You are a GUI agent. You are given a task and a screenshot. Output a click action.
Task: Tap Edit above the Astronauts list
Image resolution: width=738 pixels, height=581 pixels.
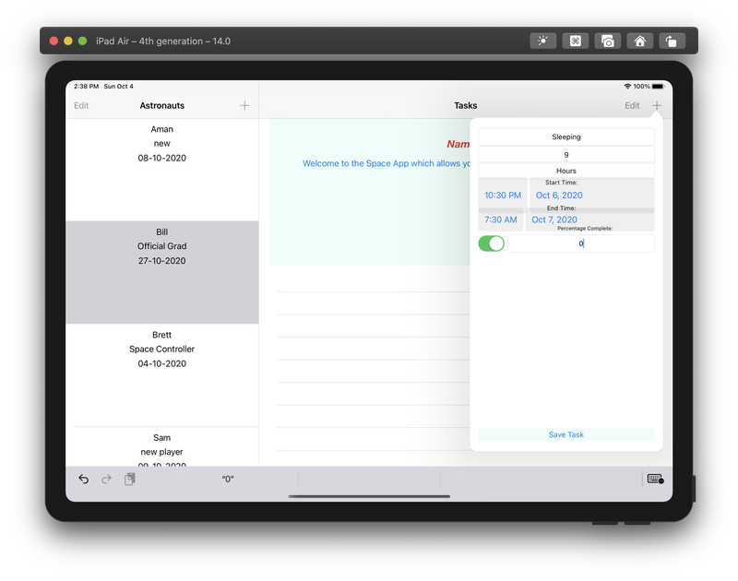coord(81,105)
